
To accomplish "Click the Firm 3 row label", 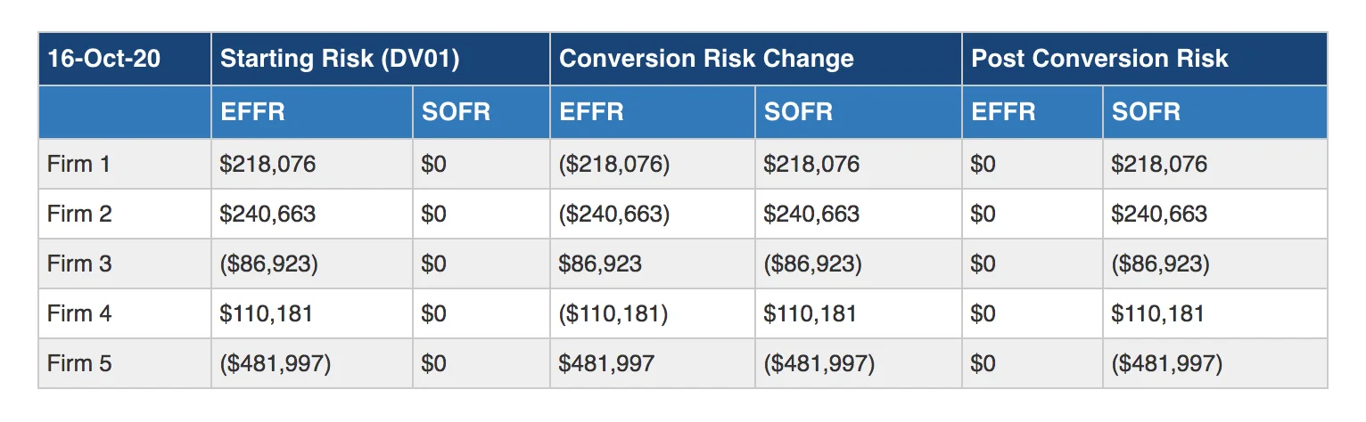I will click(79, 264).
